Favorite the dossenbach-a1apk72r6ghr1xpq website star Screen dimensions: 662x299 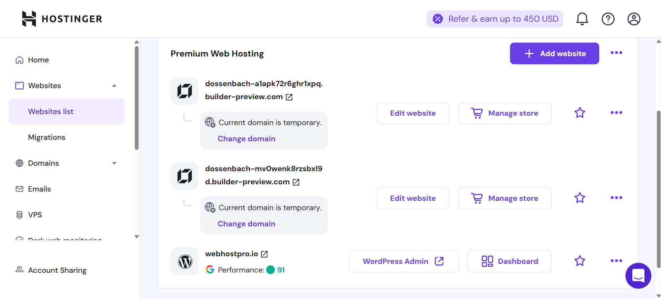click(x=580, y=113)
